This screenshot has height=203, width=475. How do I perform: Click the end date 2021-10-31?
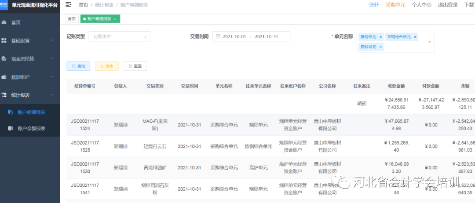pyautogui.click(x=267, y=36)
